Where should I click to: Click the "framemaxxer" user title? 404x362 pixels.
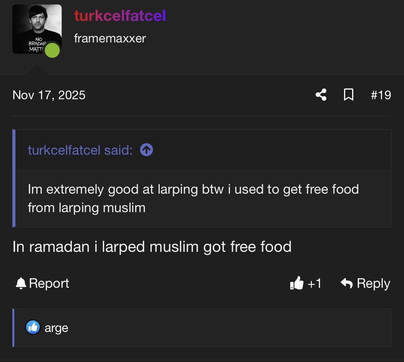[110, 38]
